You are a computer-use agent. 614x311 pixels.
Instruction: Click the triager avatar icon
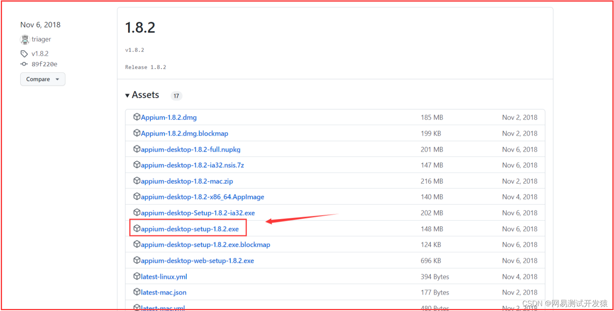(x=25, y=39)
